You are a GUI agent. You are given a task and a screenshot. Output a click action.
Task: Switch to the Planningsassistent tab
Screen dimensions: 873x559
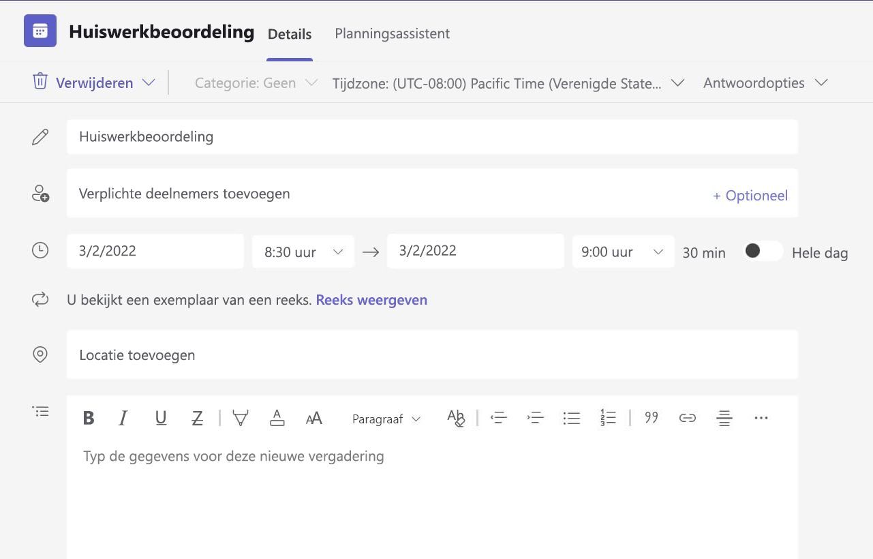click(x=393, y=33)
